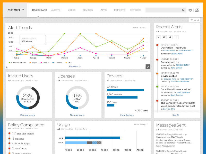Image resolution: width=206 pixels, height=154 pixels.
Task: Click the search magnifier icon
Action: click(183, 10)
